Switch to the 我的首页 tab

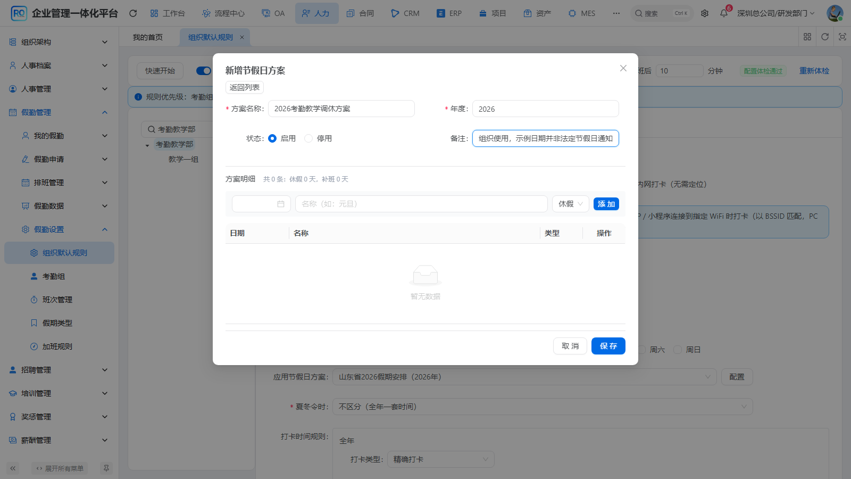148,37
